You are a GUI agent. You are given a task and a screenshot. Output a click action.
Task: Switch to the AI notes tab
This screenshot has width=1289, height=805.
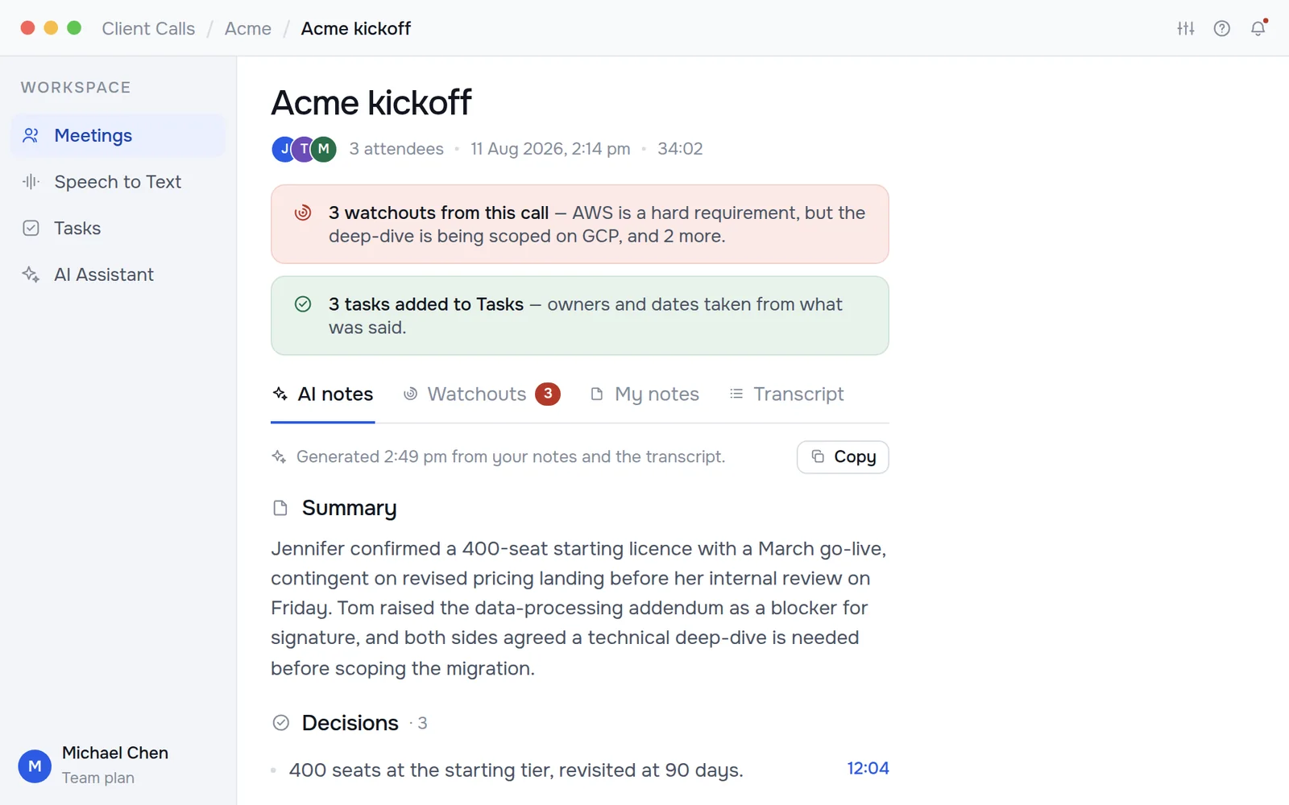[323, 394]
